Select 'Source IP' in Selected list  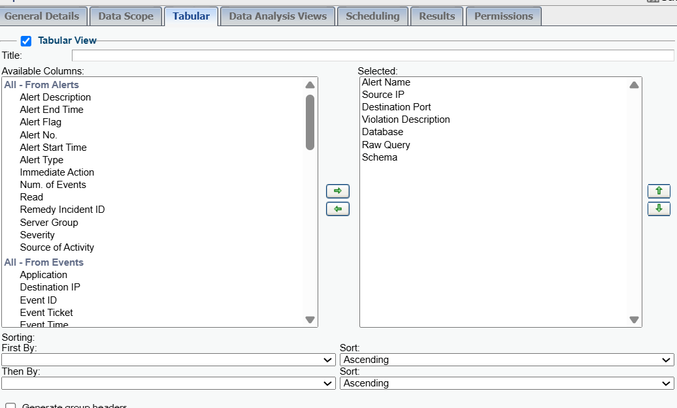[383, 95]
